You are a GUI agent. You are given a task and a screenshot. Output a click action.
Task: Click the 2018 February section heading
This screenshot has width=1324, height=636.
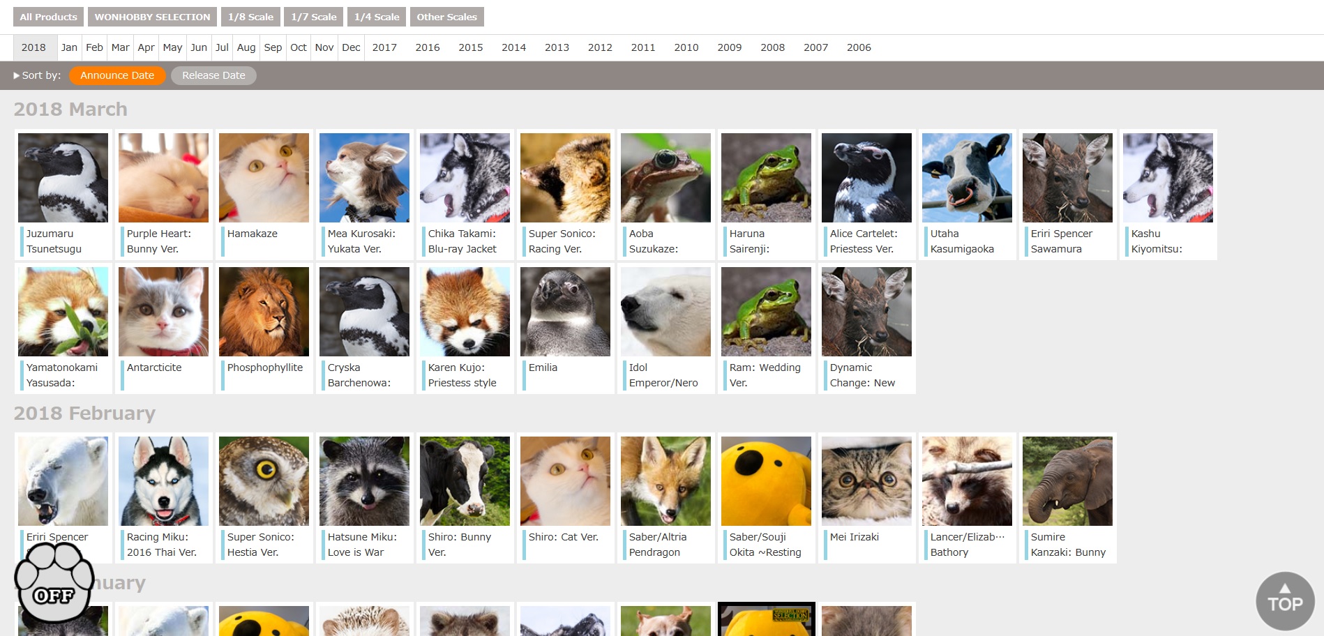click(x=84, y=414)
